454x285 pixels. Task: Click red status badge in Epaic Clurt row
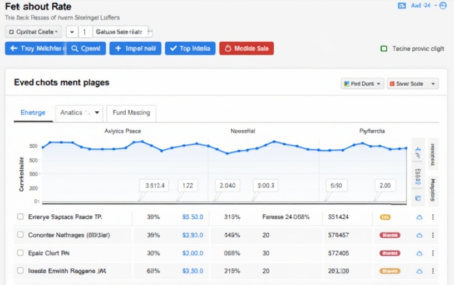coord(389,253)
